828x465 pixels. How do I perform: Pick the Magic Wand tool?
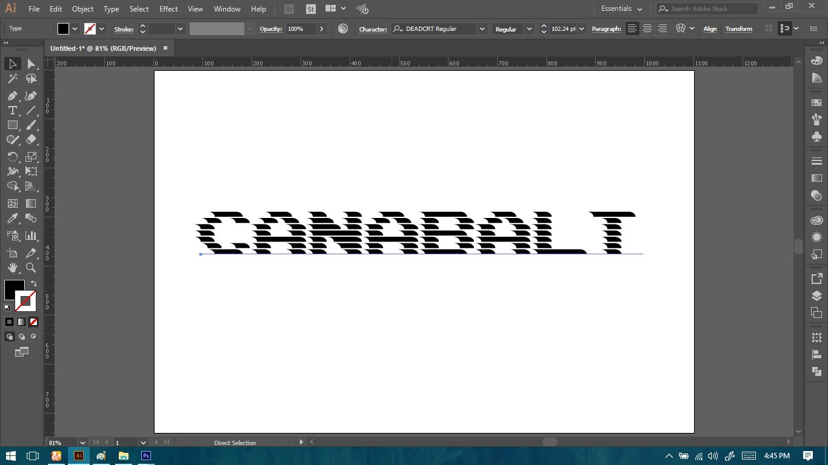12,79
